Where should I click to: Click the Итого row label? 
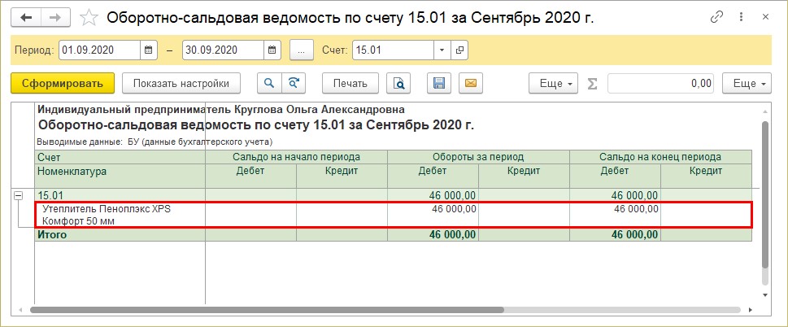52,234
